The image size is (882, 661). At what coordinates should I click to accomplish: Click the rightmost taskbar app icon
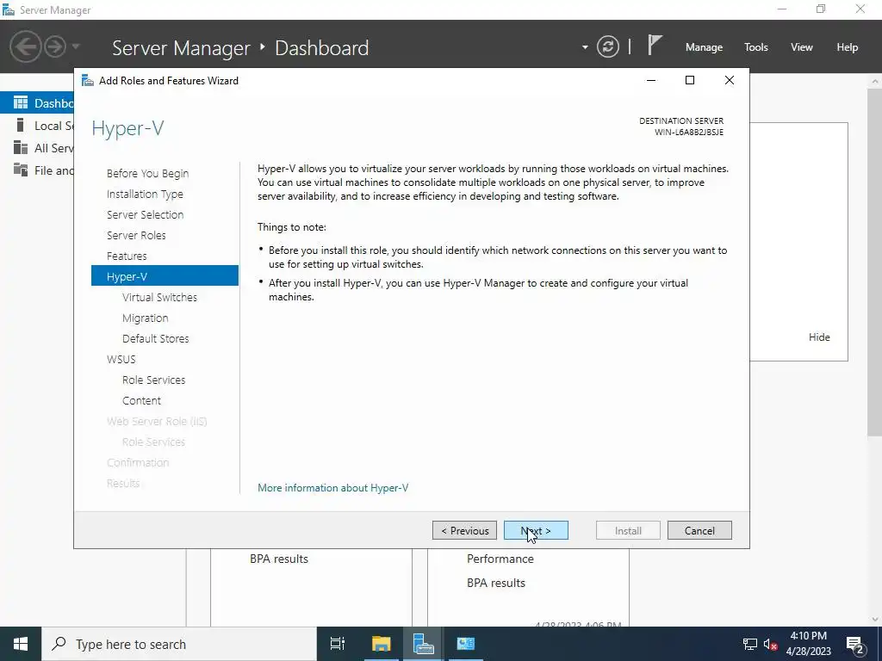coord(465,644)
